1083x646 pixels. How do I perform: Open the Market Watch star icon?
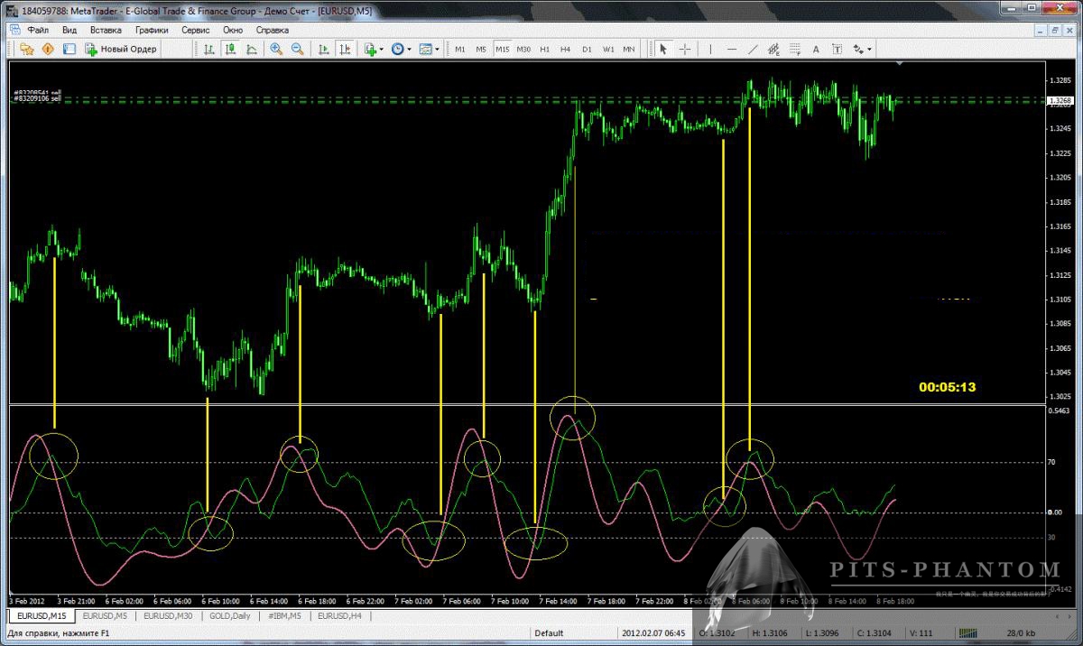(x=27, y=49)
